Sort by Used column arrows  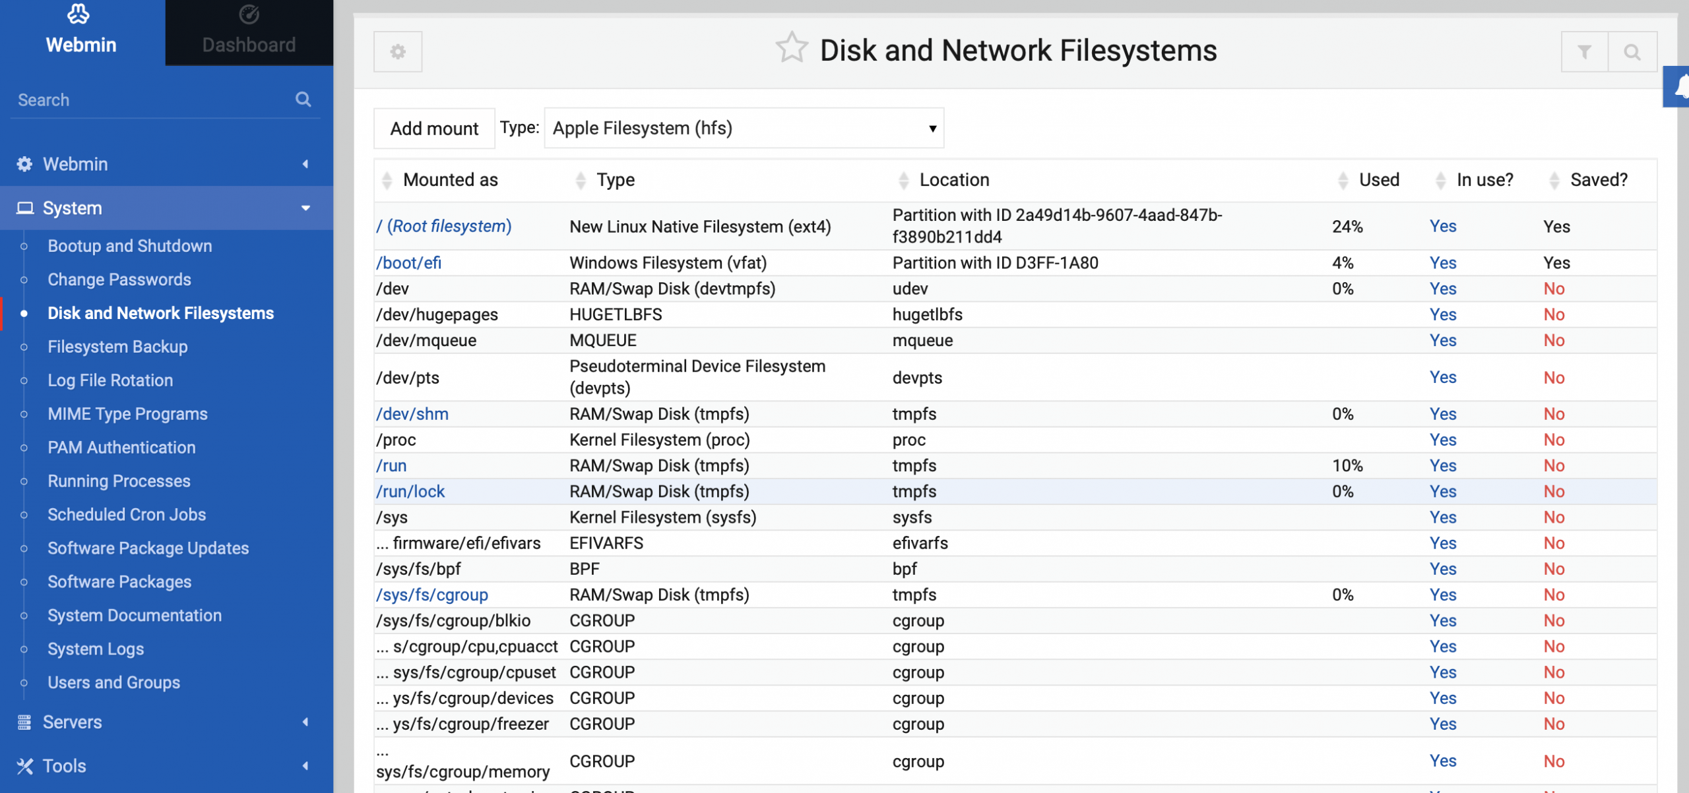pyautogui.click(x=1343, y=180)
